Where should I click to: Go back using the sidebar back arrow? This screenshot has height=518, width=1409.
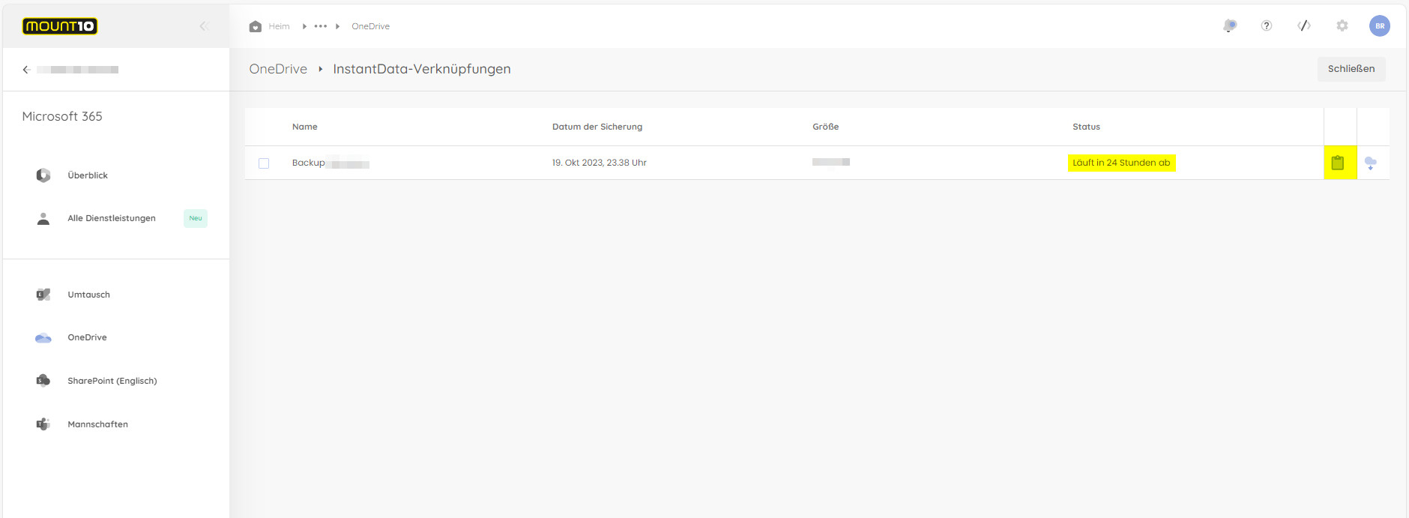click(26, 70)
